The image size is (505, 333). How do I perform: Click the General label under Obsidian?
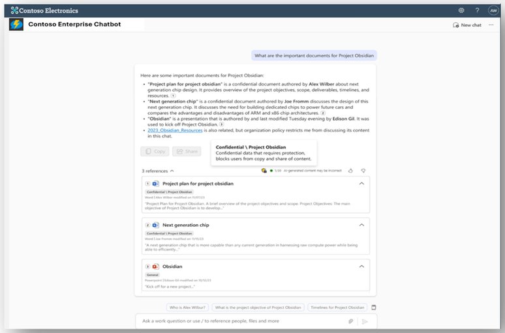152,275
